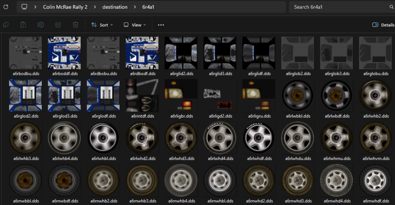
Task: Expand chevron after Colin McRae Rally 2
Action: point(95,7)
